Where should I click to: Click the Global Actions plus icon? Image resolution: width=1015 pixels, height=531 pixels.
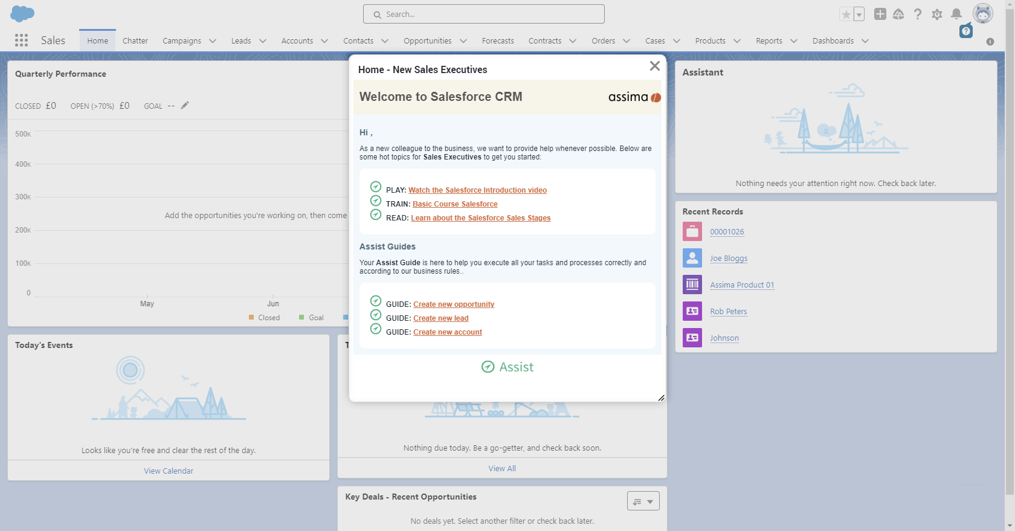coord(880,14)
